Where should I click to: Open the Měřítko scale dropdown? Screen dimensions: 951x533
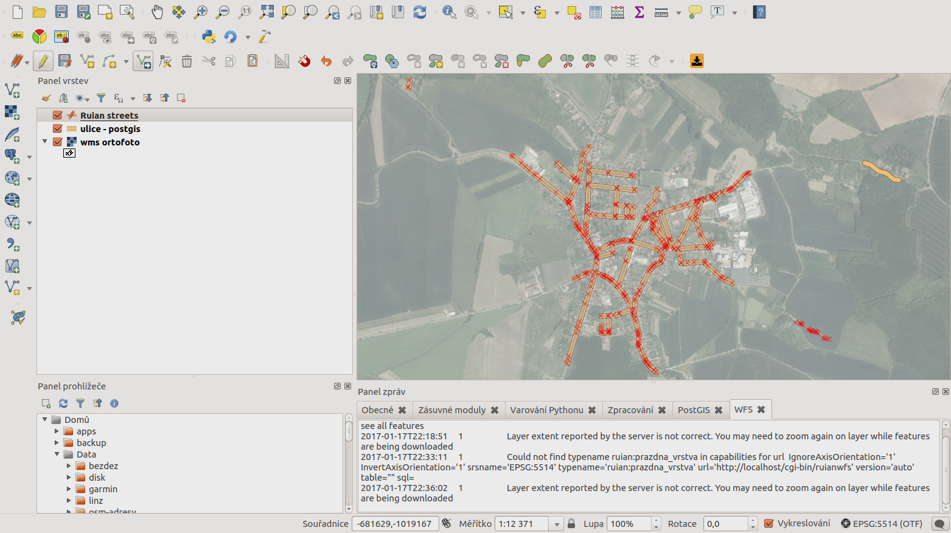tap(556, 524)
